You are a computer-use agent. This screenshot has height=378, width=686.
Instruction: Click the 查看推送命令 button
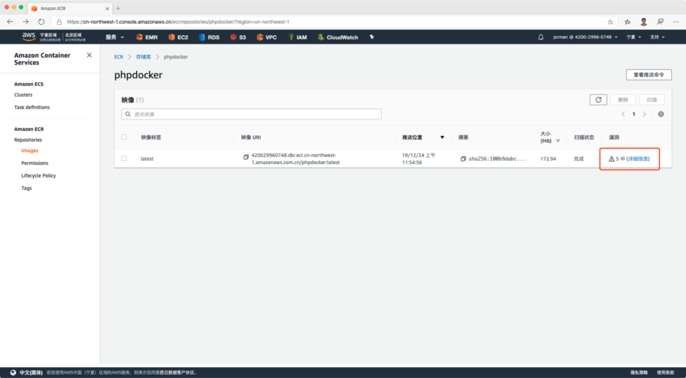coord(648,75)
